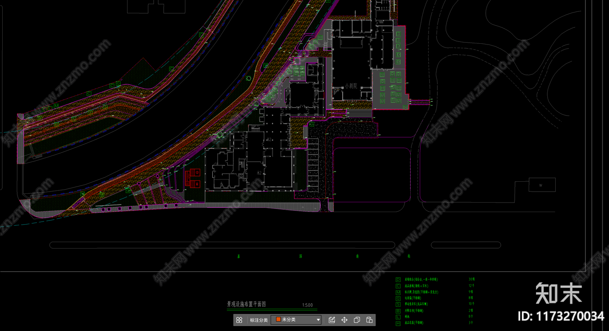Click the W labeled box at right
The height and width of the screenshot is (331, 609).
coord(542,185)
